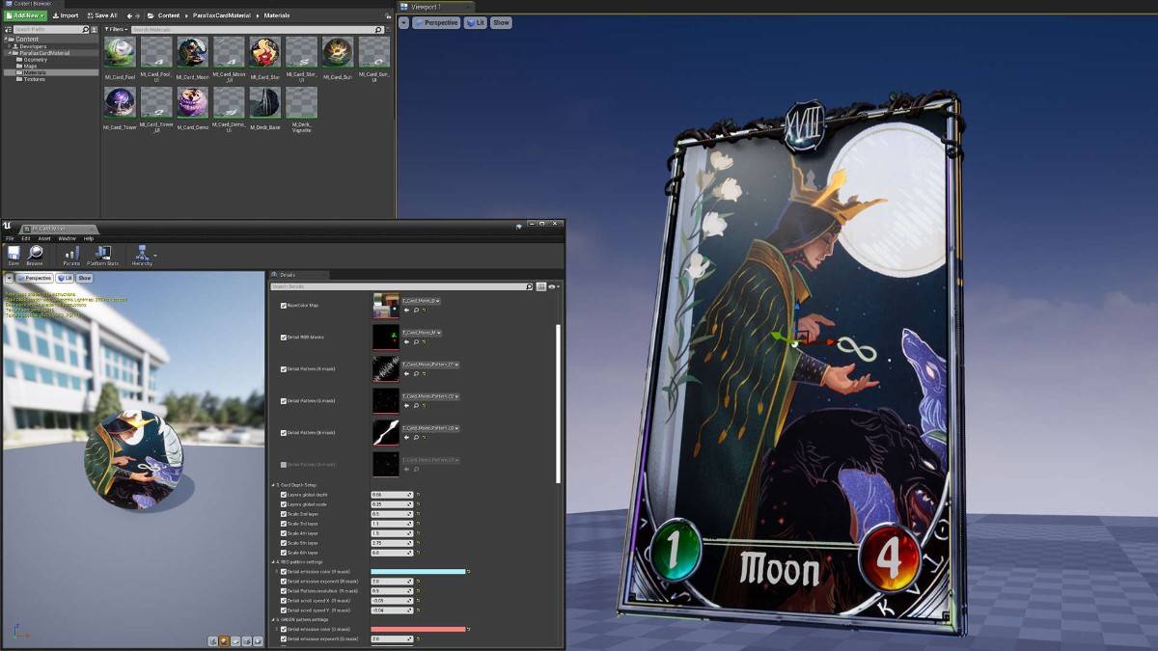
Task: Select the MI_Card_Star material thumbnail
Action: pos(265,55)
